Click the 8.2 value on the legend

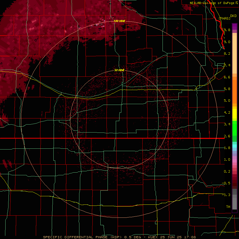(x=227, y=53)
